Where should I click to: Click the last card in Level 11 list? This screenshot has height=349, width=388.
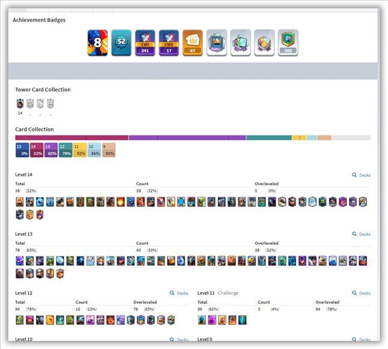242,320
